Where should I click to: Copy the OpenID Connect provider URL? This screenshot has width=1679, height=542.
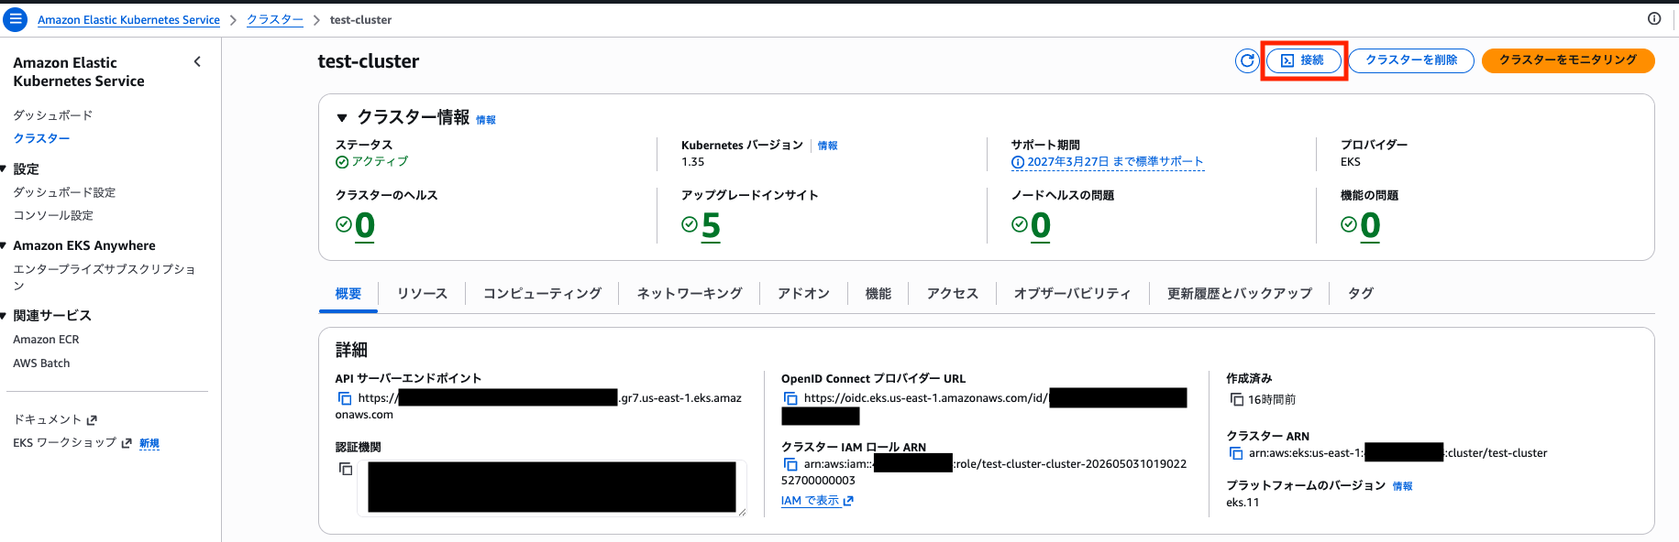(790, 398)
